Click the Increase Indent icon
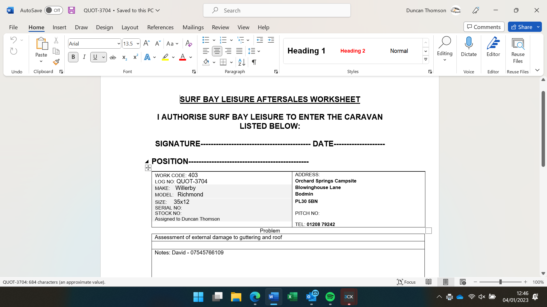This screenshot has height=307, width=547. 271,40
